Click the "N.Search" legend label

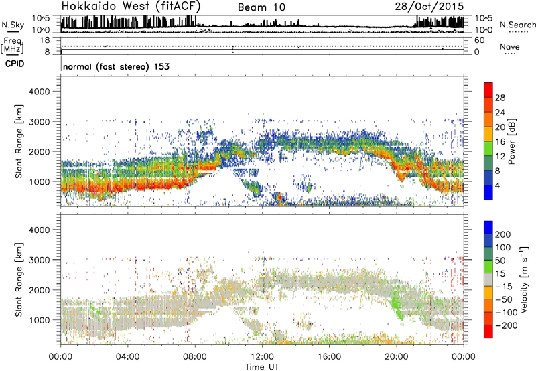click(517, 25)
